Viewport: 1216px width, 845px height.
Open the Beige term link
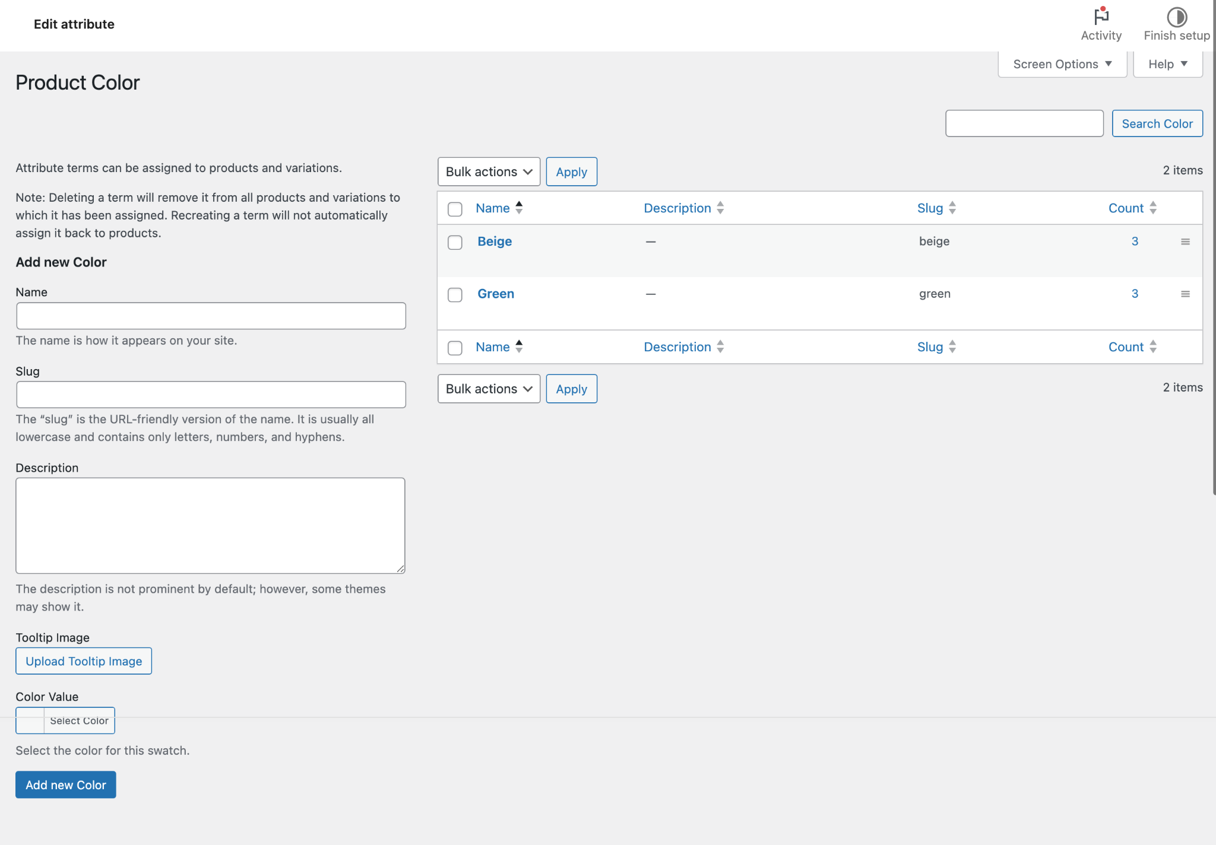[495, 242]
